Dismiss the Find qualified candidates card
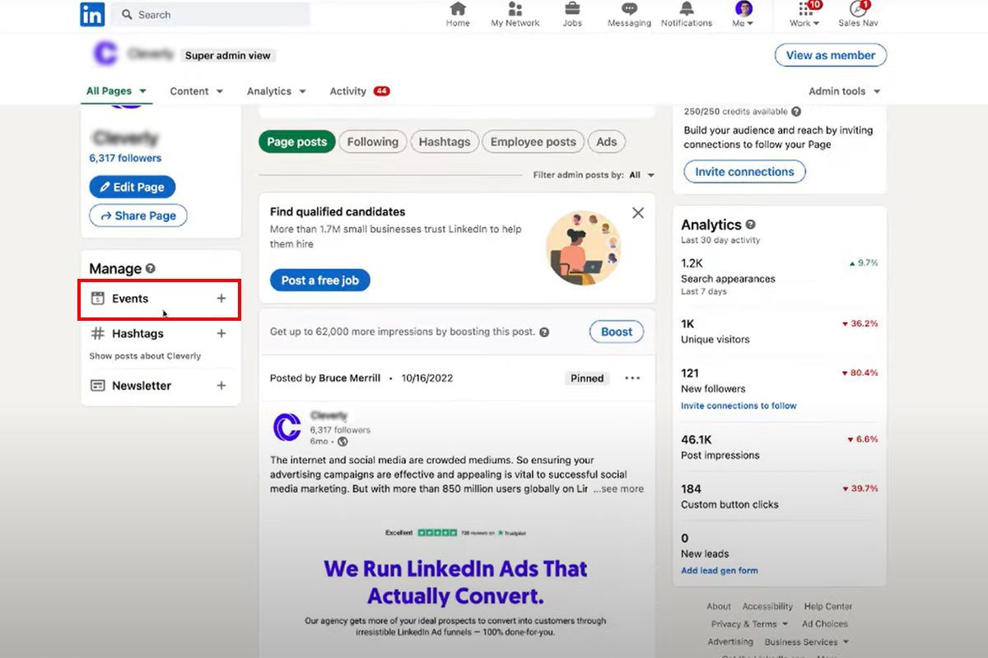This screenshot has height=658, width=988. 637,213
